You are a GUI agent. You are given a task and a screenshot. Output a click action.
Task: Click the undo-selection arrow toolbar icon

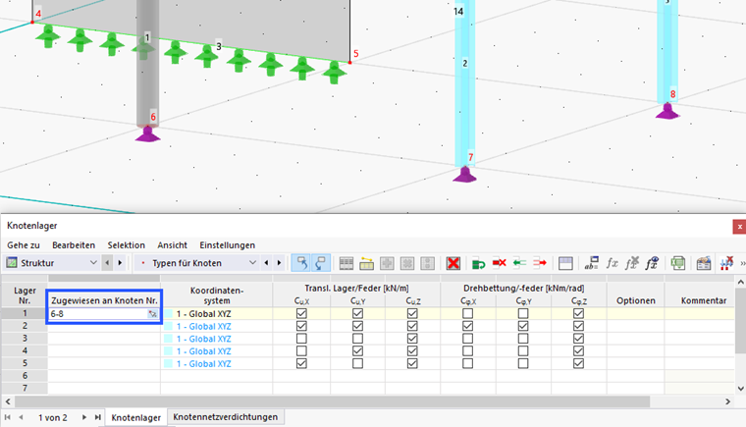(x=301, y=263)
